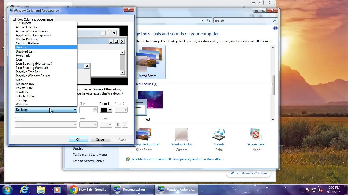The image size is (348, 195).
Task: Open the Window Color icon in Personalization
Action: coord(181,134)
